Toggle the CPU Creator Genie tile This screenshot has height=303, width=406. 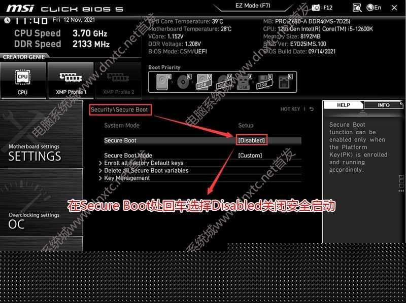point(22,80)
